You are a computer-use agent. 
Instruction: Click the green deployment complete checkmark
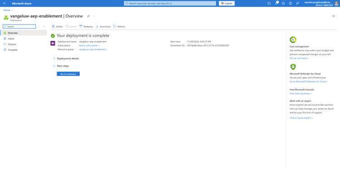53,36
